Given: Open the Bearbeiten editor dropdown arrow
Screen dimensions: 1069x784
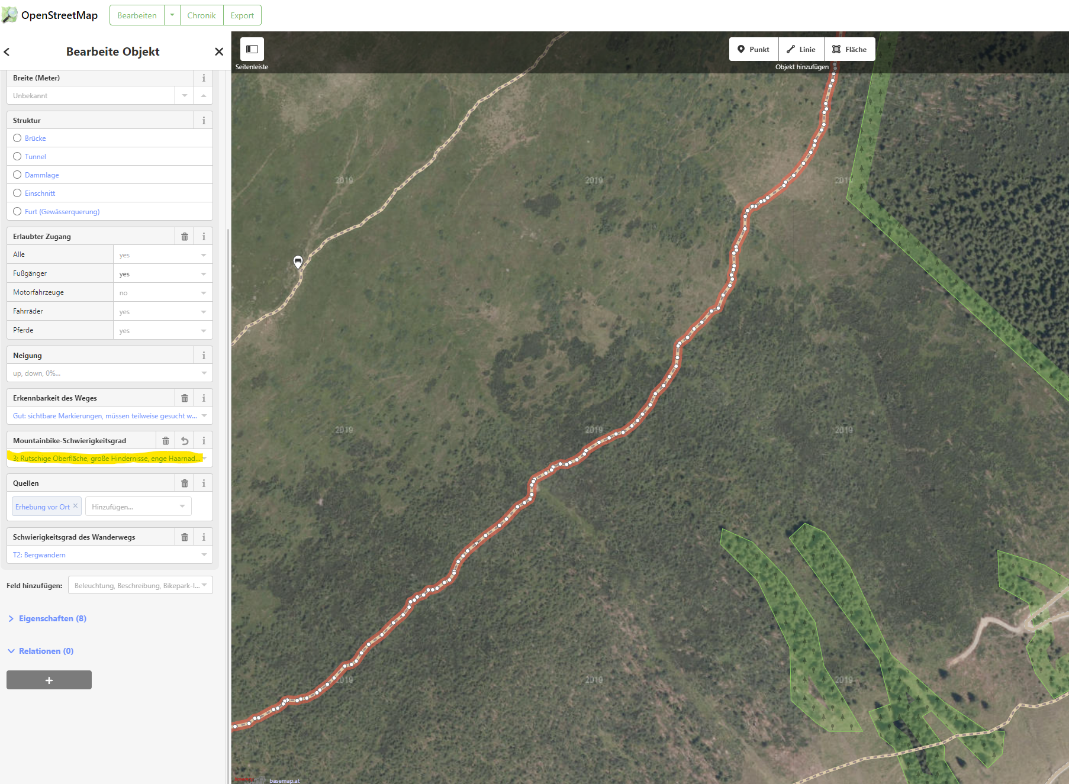Looking at the screenshot, I should pyautogui.click(x=172, y=15).
